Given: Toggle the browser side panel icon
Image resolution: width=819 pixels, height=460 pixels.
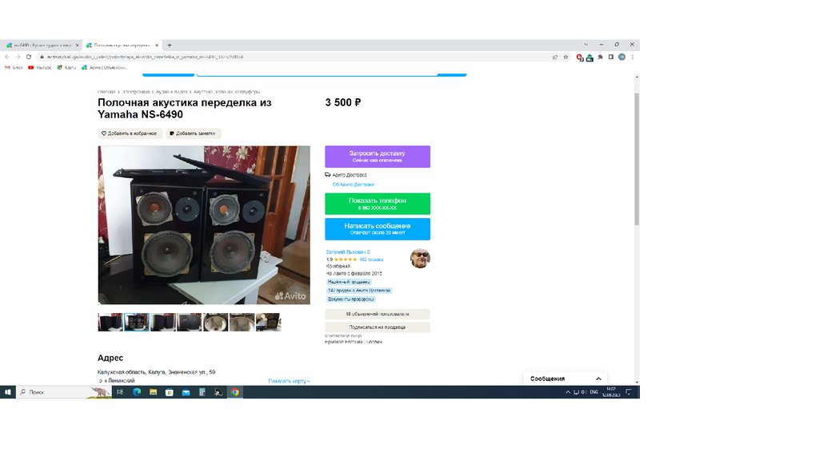Looking at the screenshot, I should point(610,57).
